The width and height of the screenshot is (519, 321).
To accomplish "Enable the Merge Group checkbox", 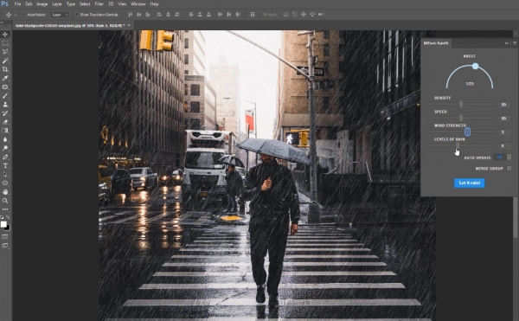I will (509, 169).
